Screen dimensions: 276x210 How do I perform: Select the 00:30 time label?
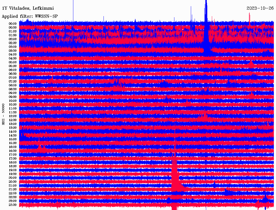tap(13, 27)
